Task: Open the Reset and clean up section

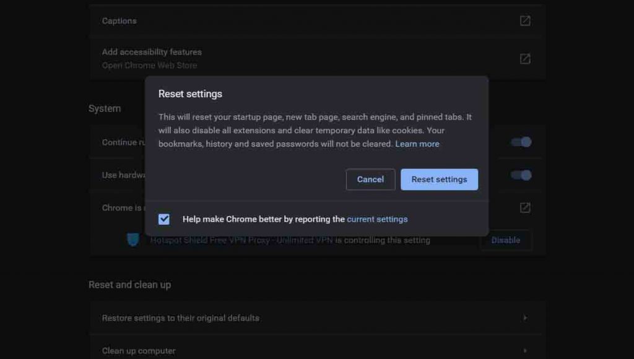Action: tap(130, 285)
